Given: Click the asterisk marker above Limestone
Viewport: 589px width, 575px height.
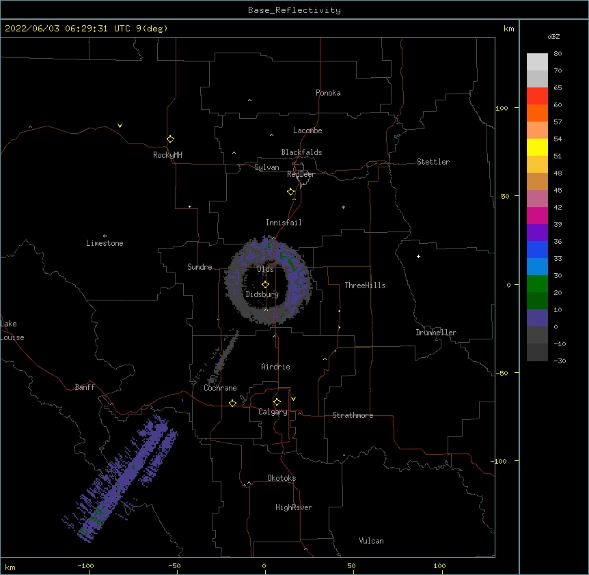Looking at the screenshot, I should point(105,236).
